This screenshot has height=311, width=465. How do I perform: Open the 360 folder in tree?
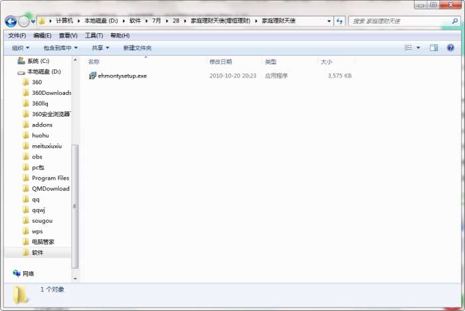[x=33, y=82]
